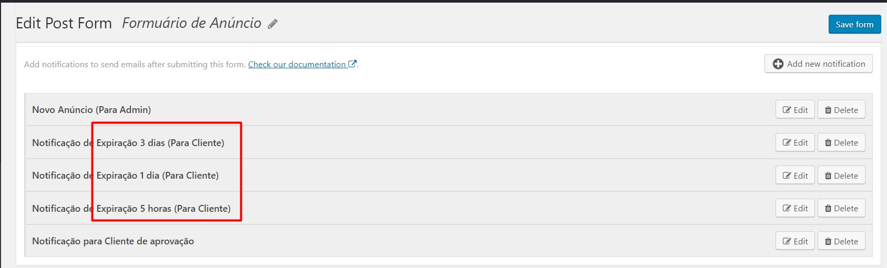Click Save form button

pos(854,24)
